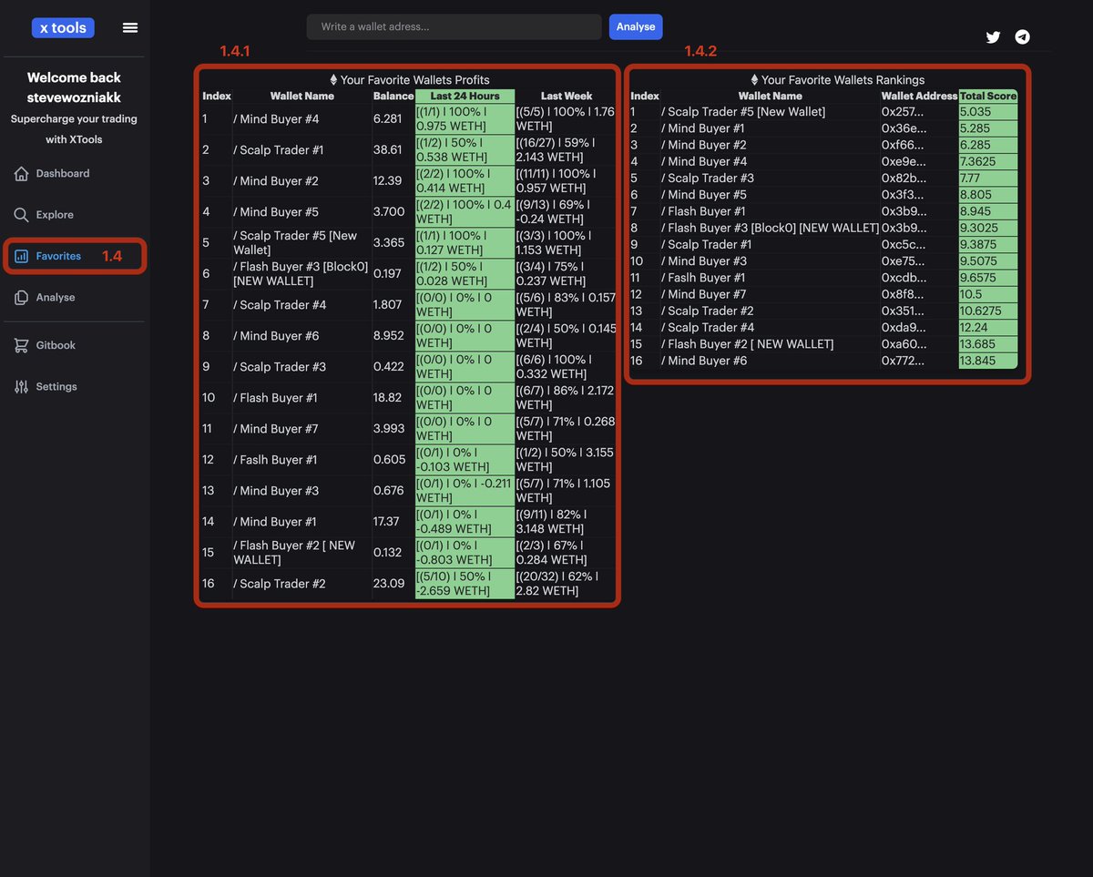This screenshot has width=1093, height=877.
Task: Open the Explore section
Action: coord(55,215)
